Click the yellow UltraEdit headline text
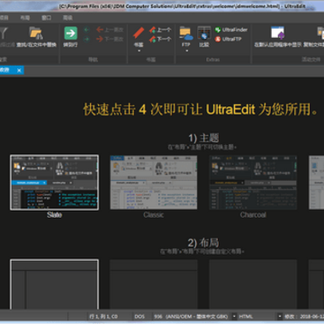Image resolution: width=324 pixels, height=324 pixels. [x=201, y=110]
